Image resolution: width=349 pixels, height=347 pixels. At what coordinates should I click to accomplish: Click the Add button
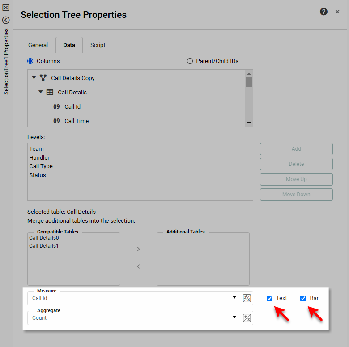click(x=296, y=149)
